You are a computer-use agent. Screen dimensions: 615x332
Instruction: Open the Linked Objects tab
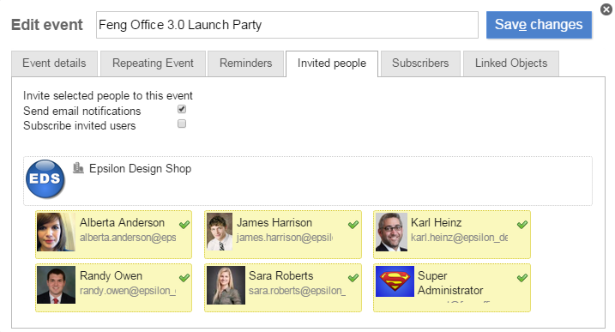[x=511, y=63]
